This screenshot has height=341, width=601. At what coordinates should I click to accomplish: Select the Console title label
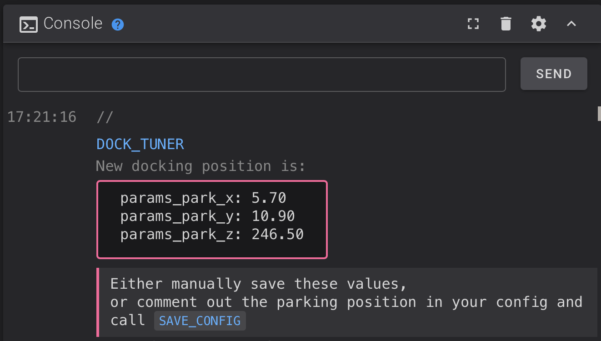click(73, 23)
